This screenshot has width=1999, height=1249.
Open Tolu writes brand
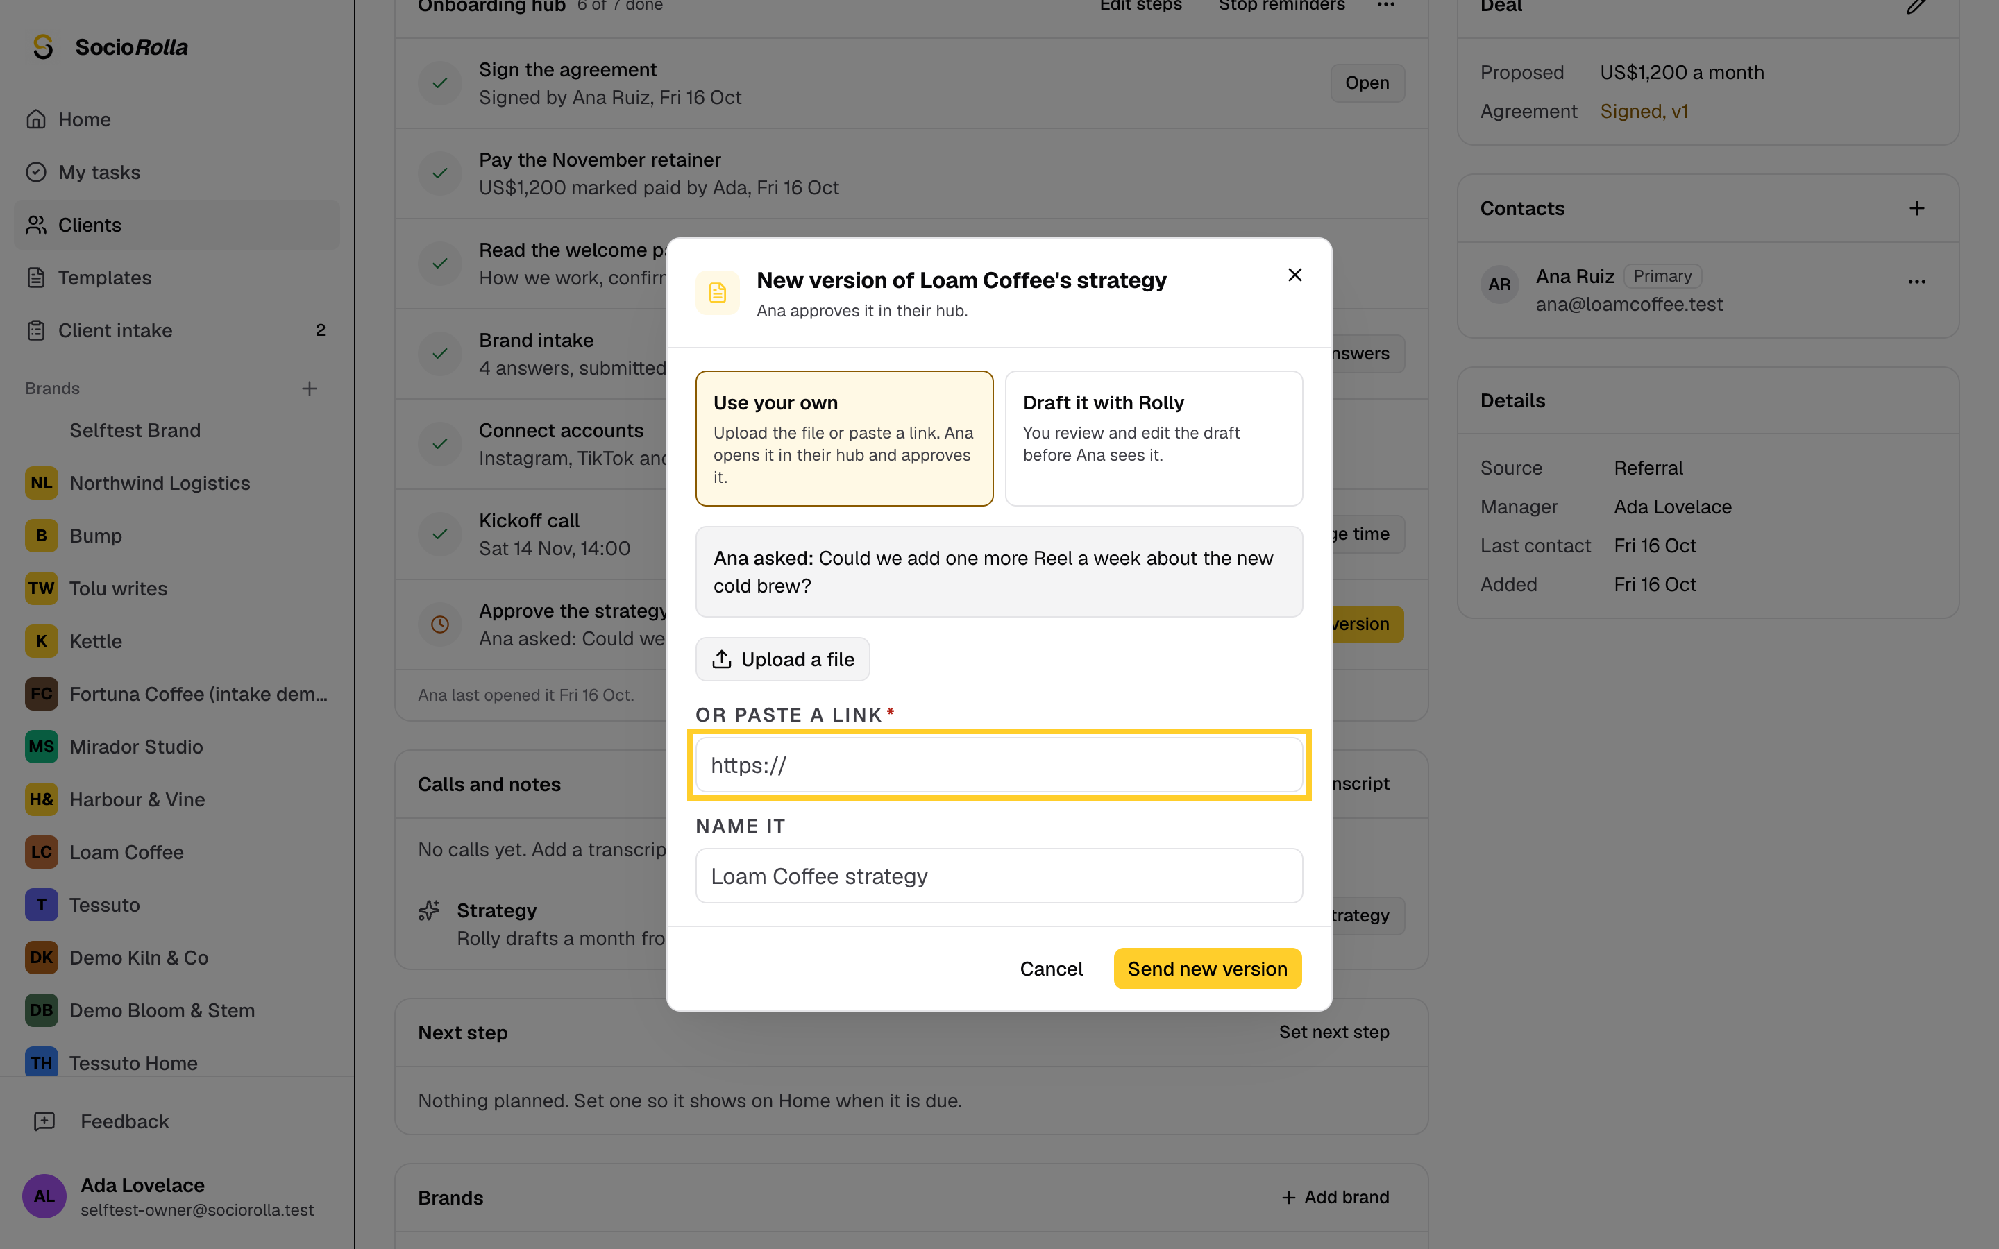click(x=177, y=589)
